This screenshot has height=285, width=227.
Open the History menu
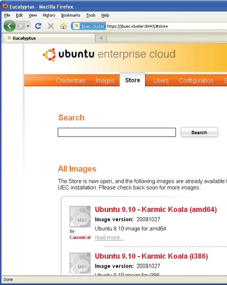pos(49,15)
